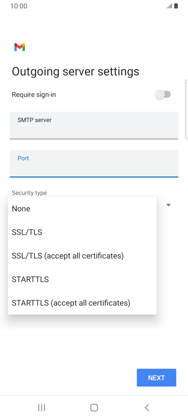
Task: Select SSL/TLS (accept all certificates)
Action: [x=82, y=256]
